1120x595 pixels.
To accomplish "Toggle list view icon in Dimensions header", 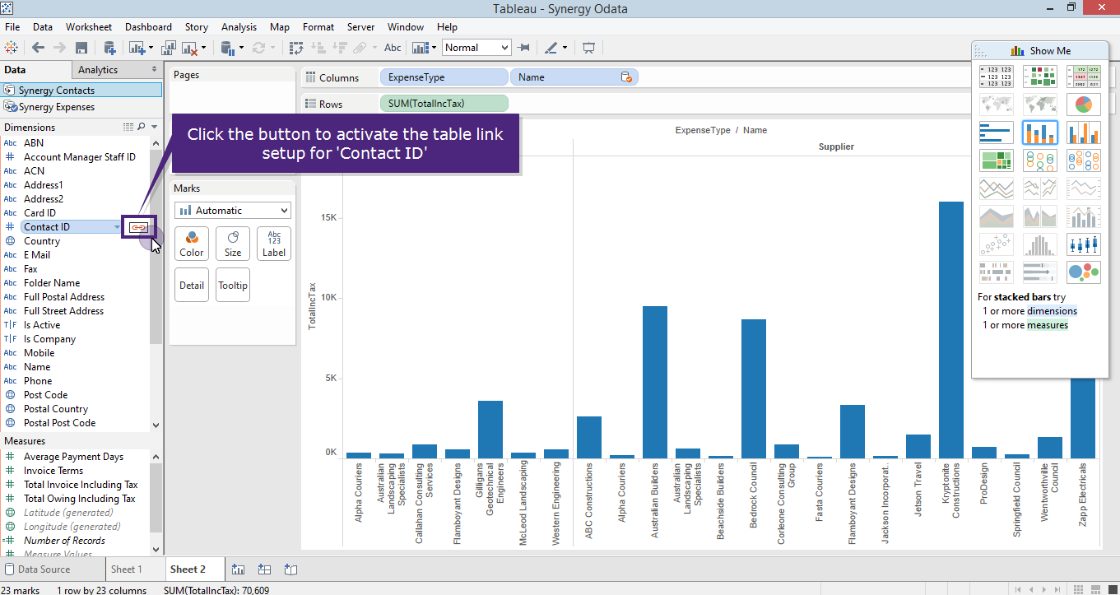I will coord(128,128).
